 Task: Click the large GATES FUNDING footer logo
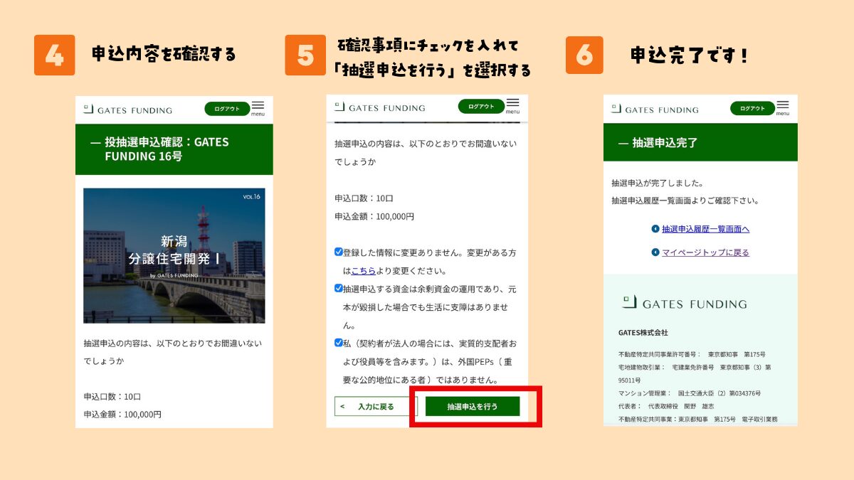(685, 303)
